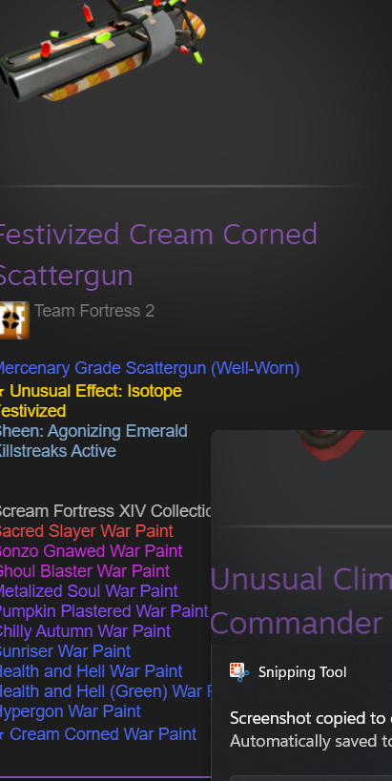
Task: Select the Ghoul Blaster War Paint entry
Action: 84,571
